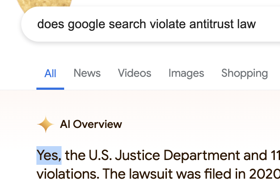Image resolution: width=280 pixels, height=196 pixels.
Task: Click the blue underline beneath All tab
Action: 50,88
